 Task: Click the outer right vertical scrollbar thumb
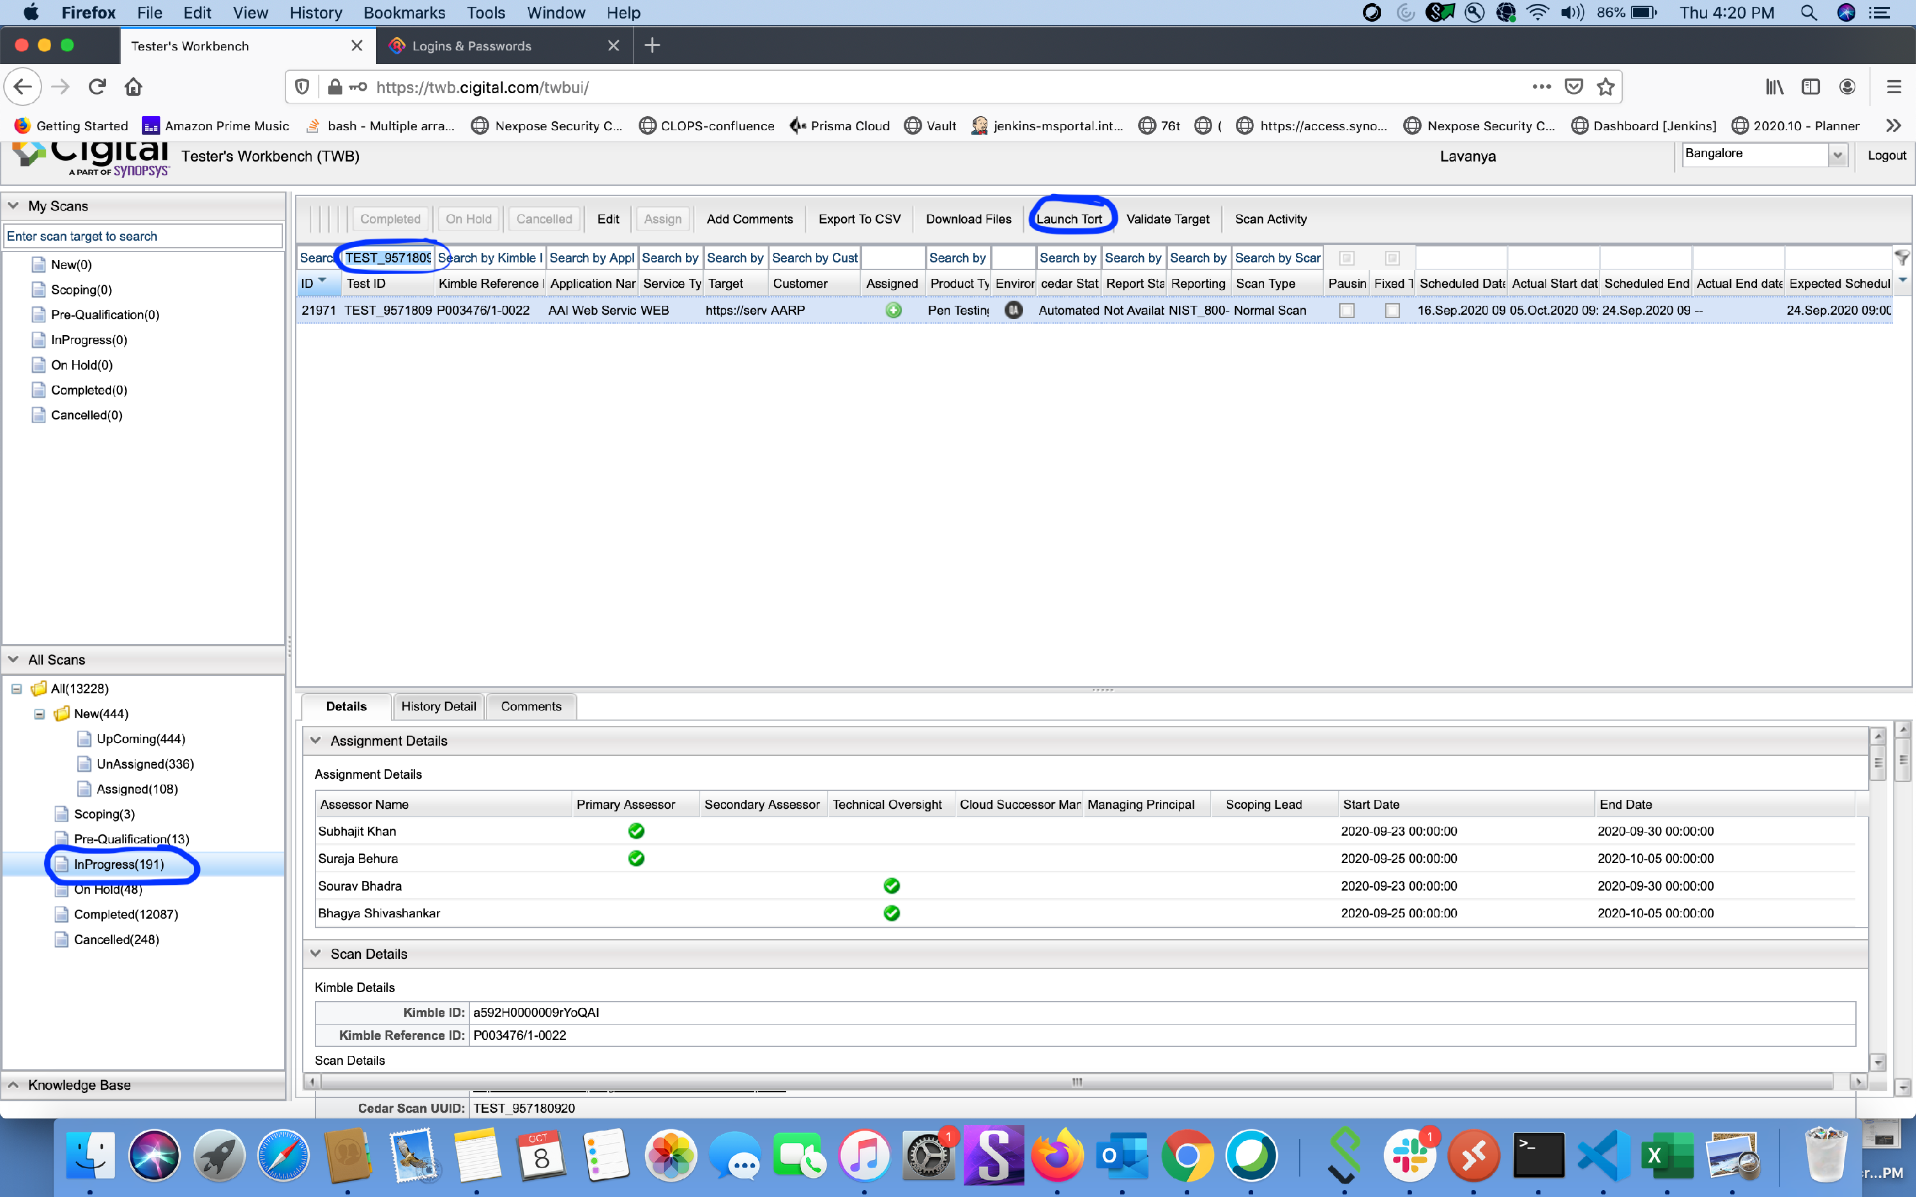tap(1903, 759)
